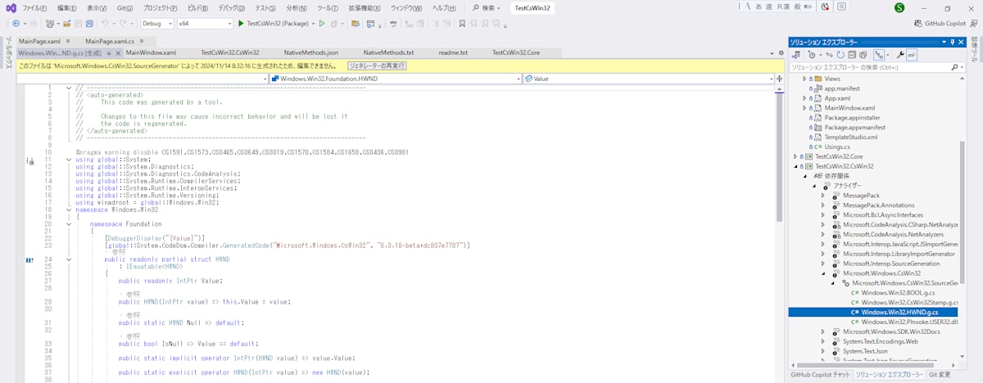Screen dimensions: 983x383
Task: Click the GitHub Copilot icon at top right
Action: [918, 24]
